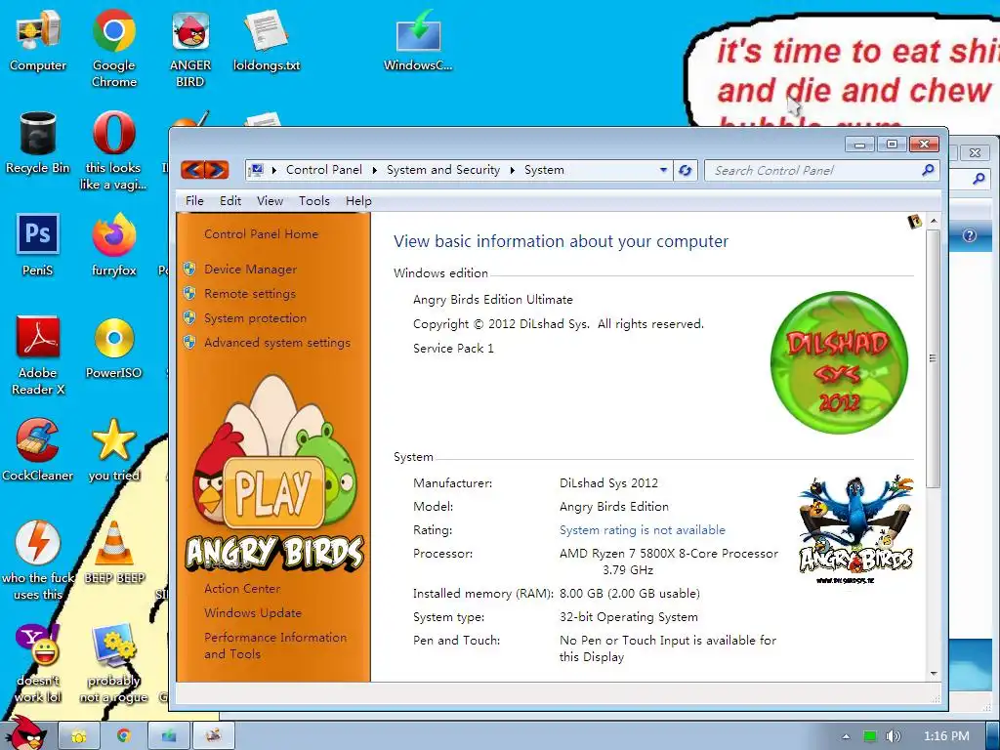Open the 'probably not a rogue' icon

113,663
